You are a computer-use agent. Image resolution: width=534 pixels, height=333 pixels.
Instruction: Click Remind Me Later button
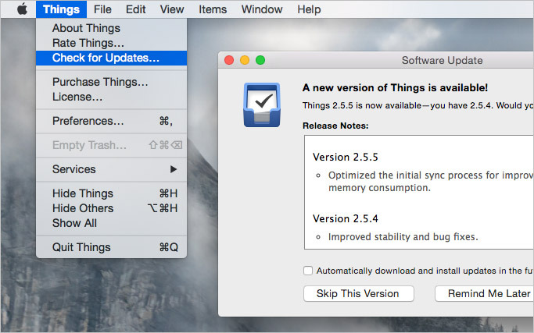pyautogui.click(x=484, y=293)
